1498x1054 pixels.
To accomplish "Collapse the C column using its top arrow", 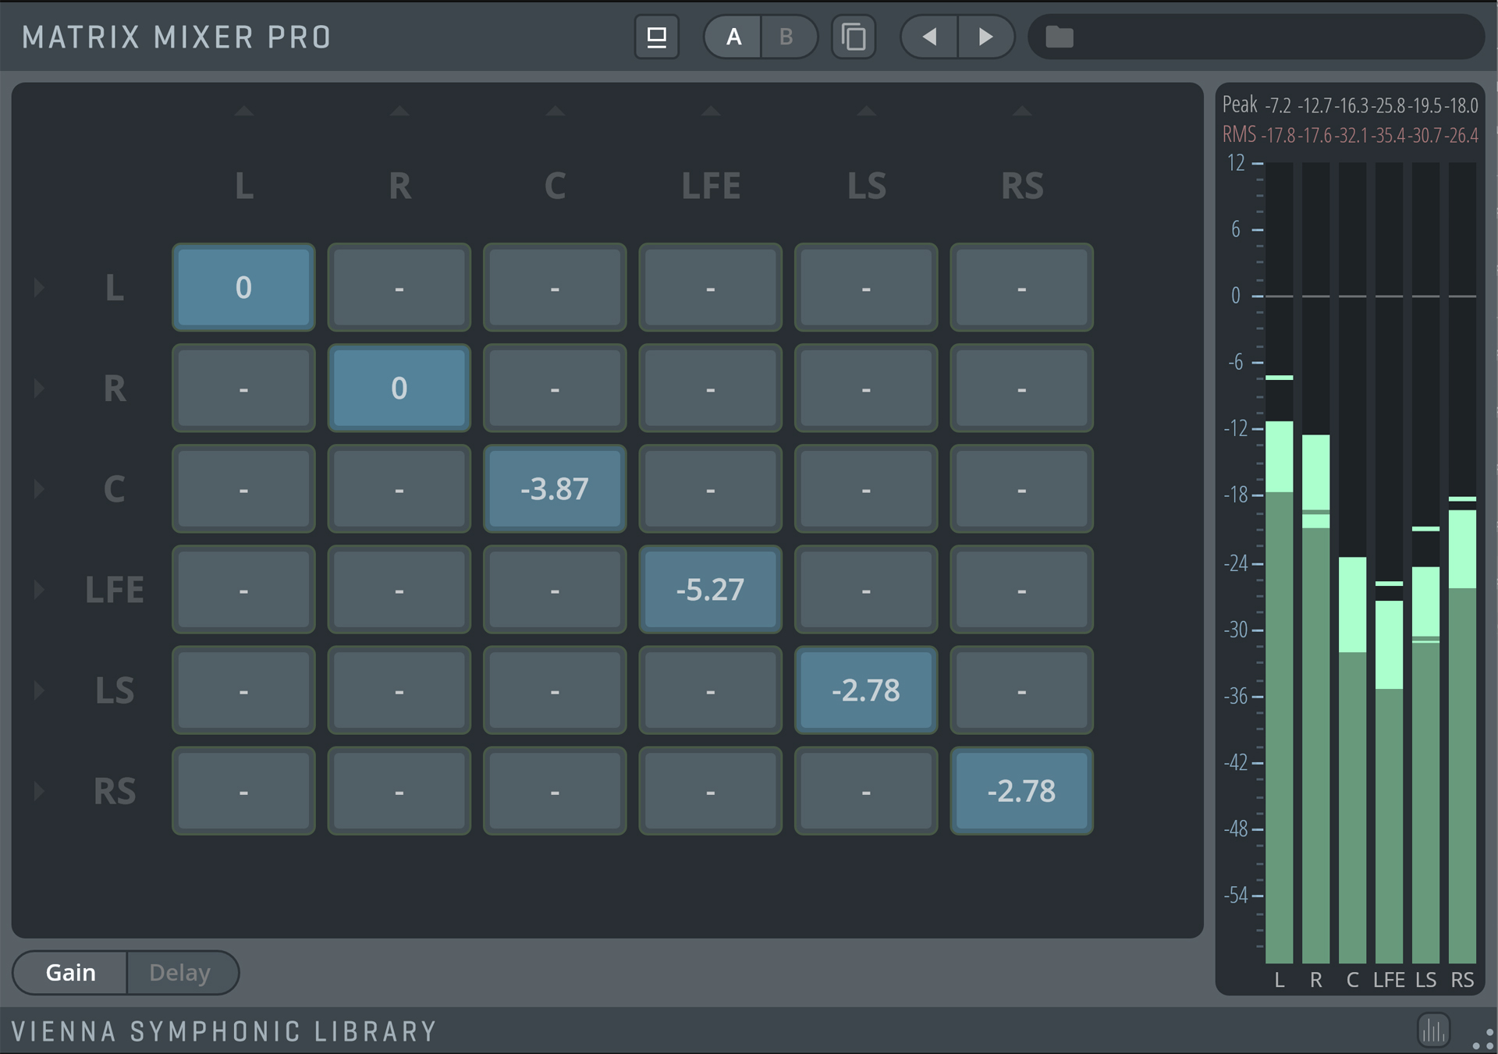I will point(555,112).
